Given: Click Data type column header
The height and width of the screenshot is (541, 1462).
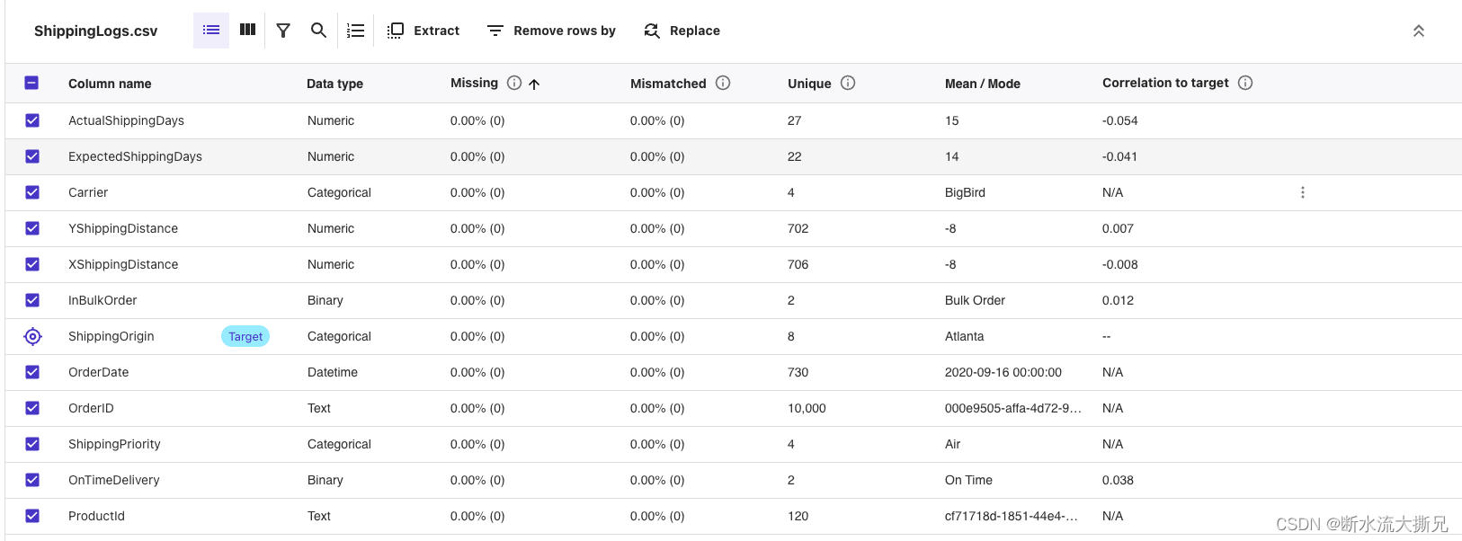Looking at the screenshot, I should 334,84.
